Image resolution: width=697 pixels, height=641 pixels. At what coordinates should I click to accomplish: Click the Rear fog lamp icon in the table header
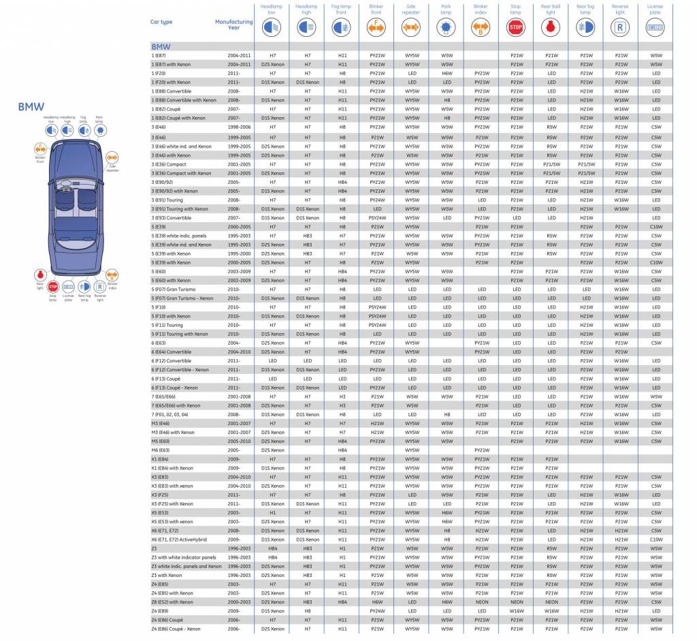point(585,27)
